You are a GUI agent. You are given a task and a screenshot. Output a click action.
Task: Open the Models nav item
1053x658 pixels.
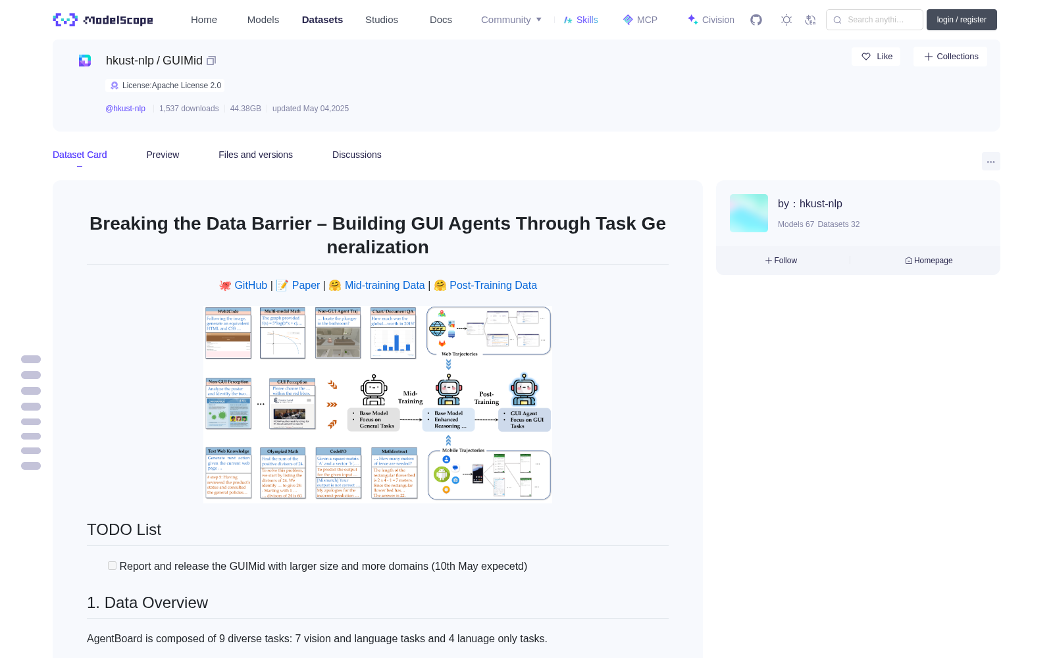[263, 20]
